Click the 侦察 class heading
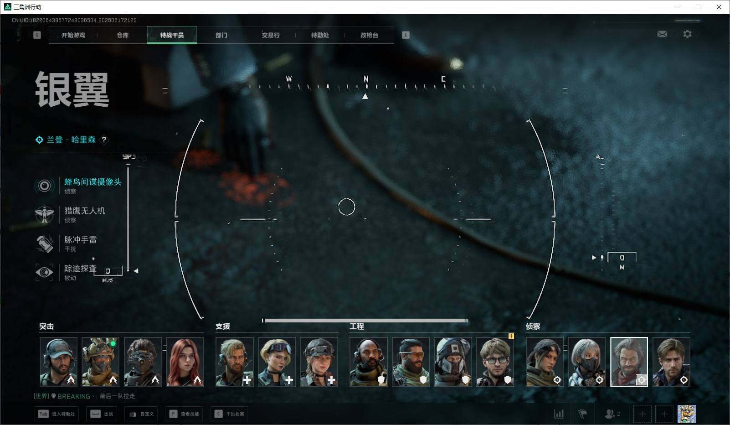 pos(533,327)
